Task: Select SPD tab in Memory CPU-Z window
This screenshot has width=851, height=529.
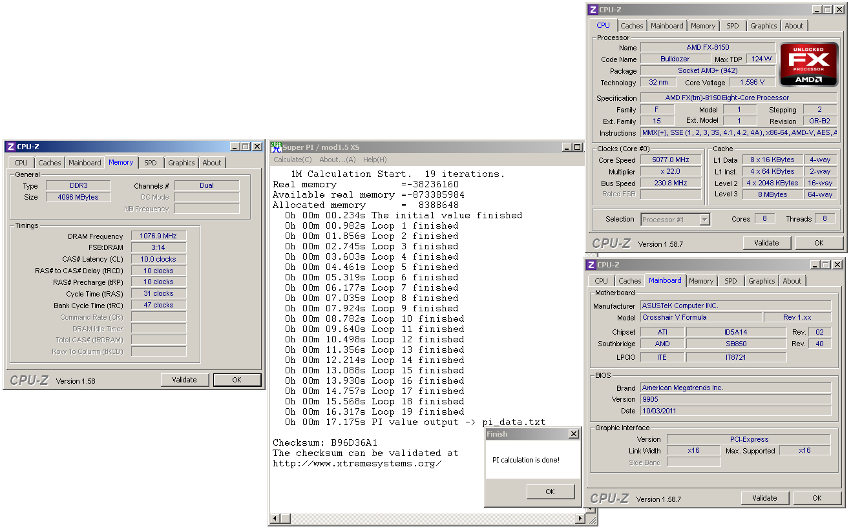Action: [150, 163]
